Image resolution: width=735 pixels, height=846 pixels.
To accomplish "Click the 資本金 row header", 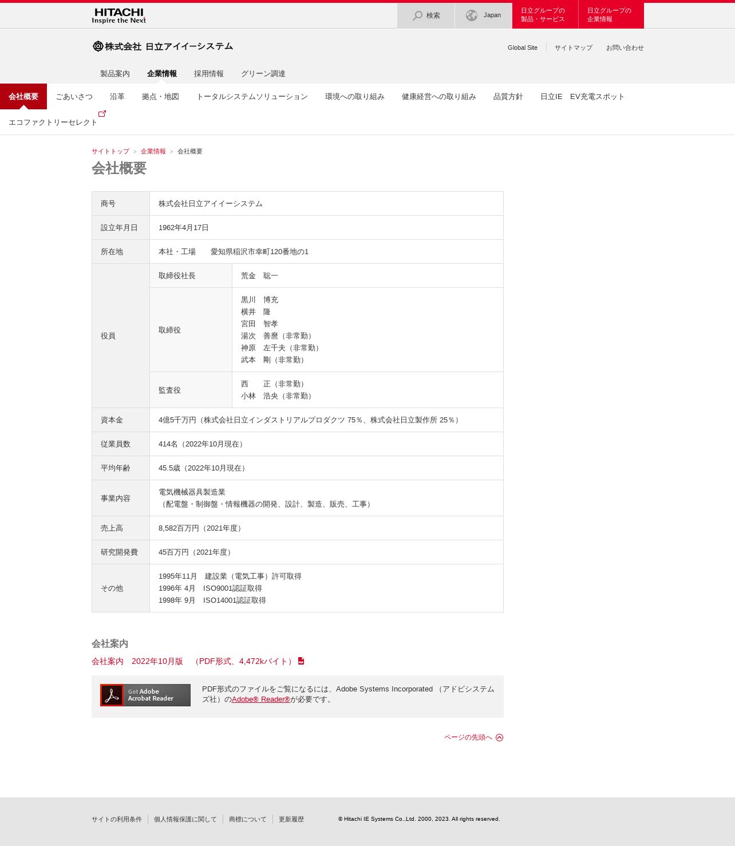I will [x=121, y=420].
